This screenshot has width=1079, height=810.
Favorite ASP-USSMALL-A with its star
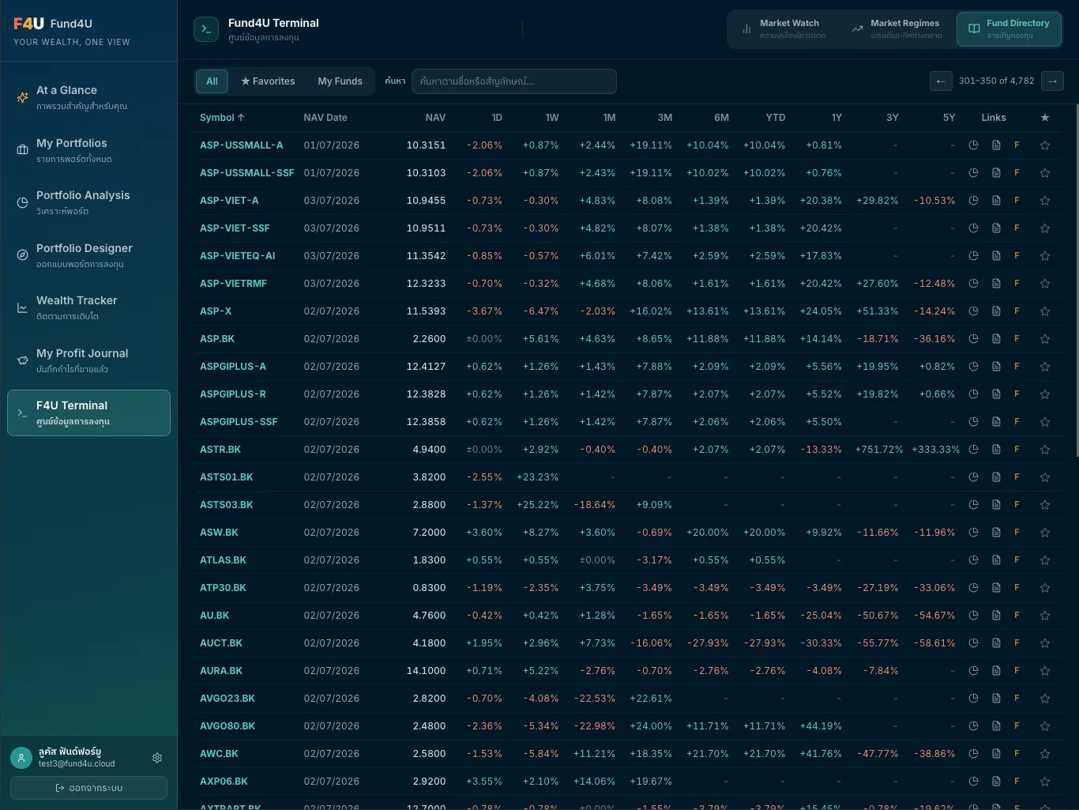pyautogui.click(x=1045, y=145)
